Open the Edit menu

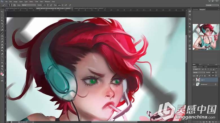10,1
